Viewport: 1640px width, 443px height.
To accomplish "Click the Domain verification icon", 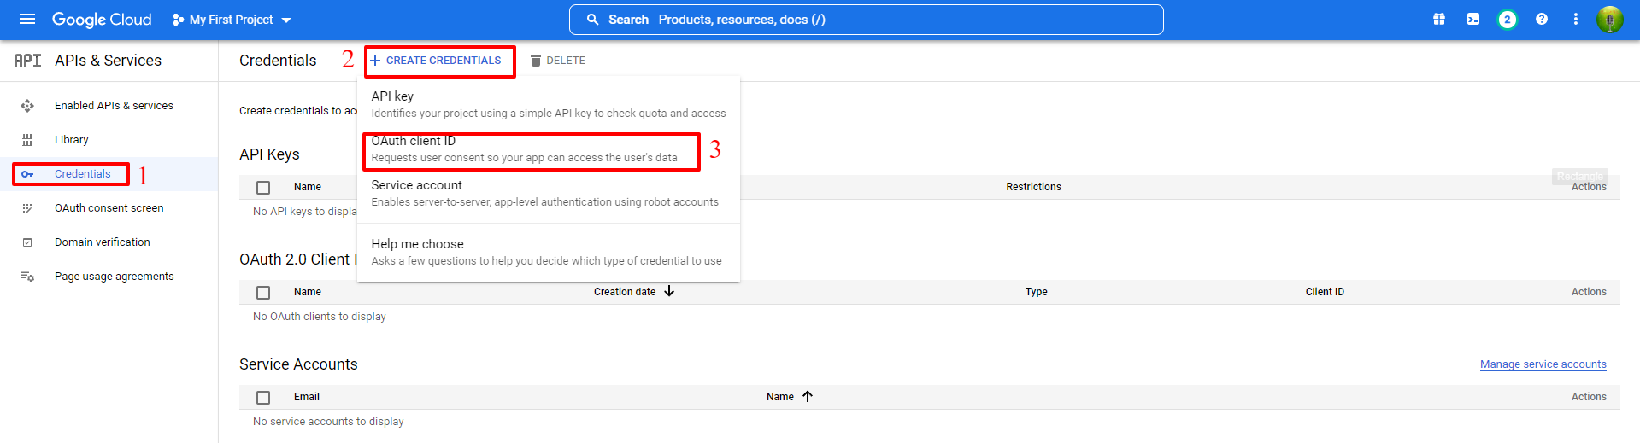I will (27, 242).
